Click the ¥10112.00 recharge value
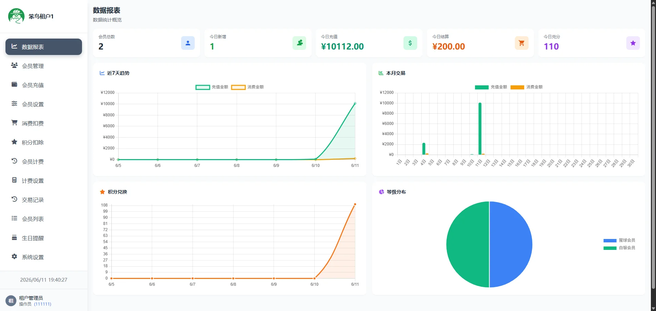 click(342, 46)
